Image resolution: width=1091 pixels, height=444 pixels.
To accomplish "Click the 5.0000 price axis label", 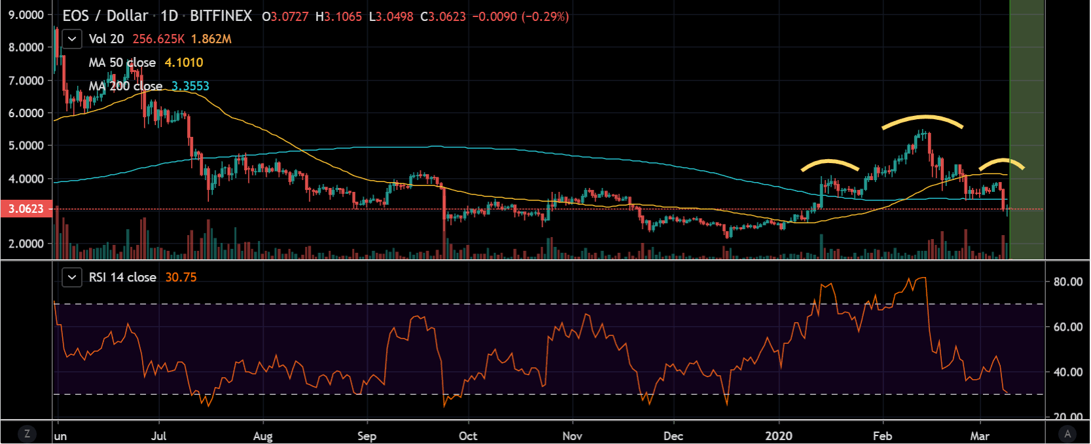I will coord(26,145).
